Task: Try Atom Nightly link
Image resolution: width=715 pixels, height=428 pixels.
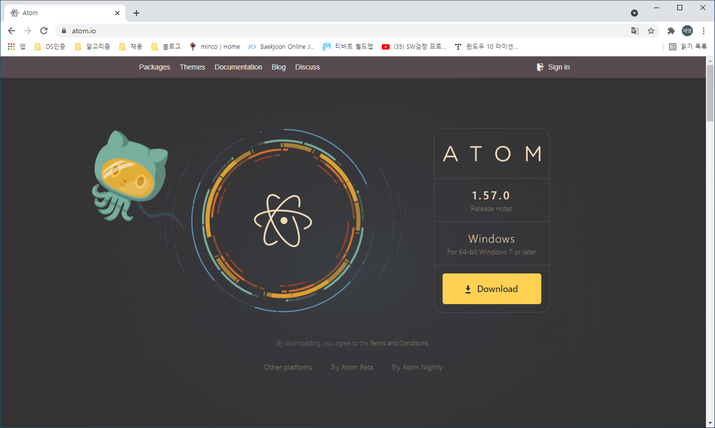Action: [x=417, y=367]
